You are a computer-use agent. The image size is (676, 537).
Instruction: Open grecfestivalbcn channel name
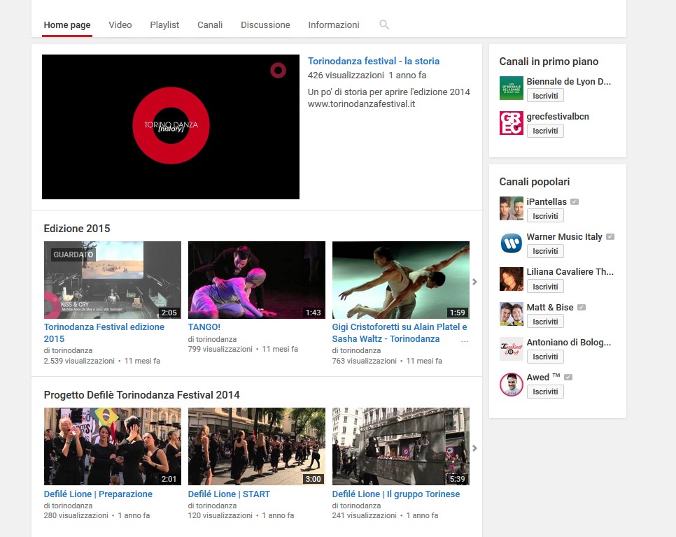(x=558, y=116)
